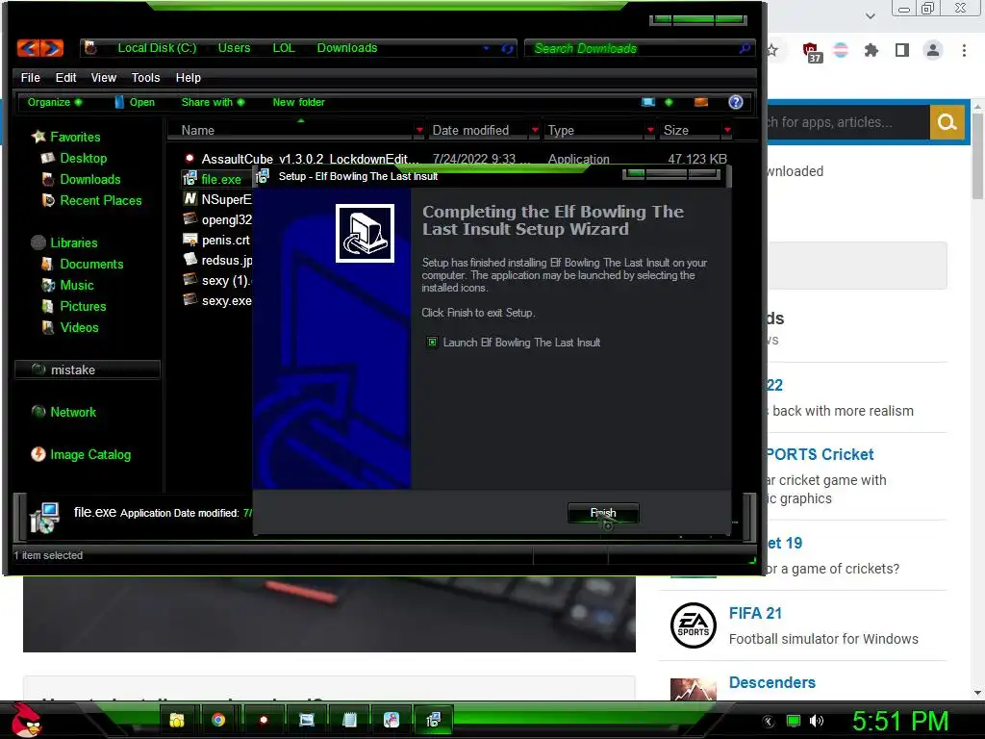Image resolution: width=985 pixels, height=739 pixels.
Task: Change view using the blue view icon
Action: click(x=648, y=102)
